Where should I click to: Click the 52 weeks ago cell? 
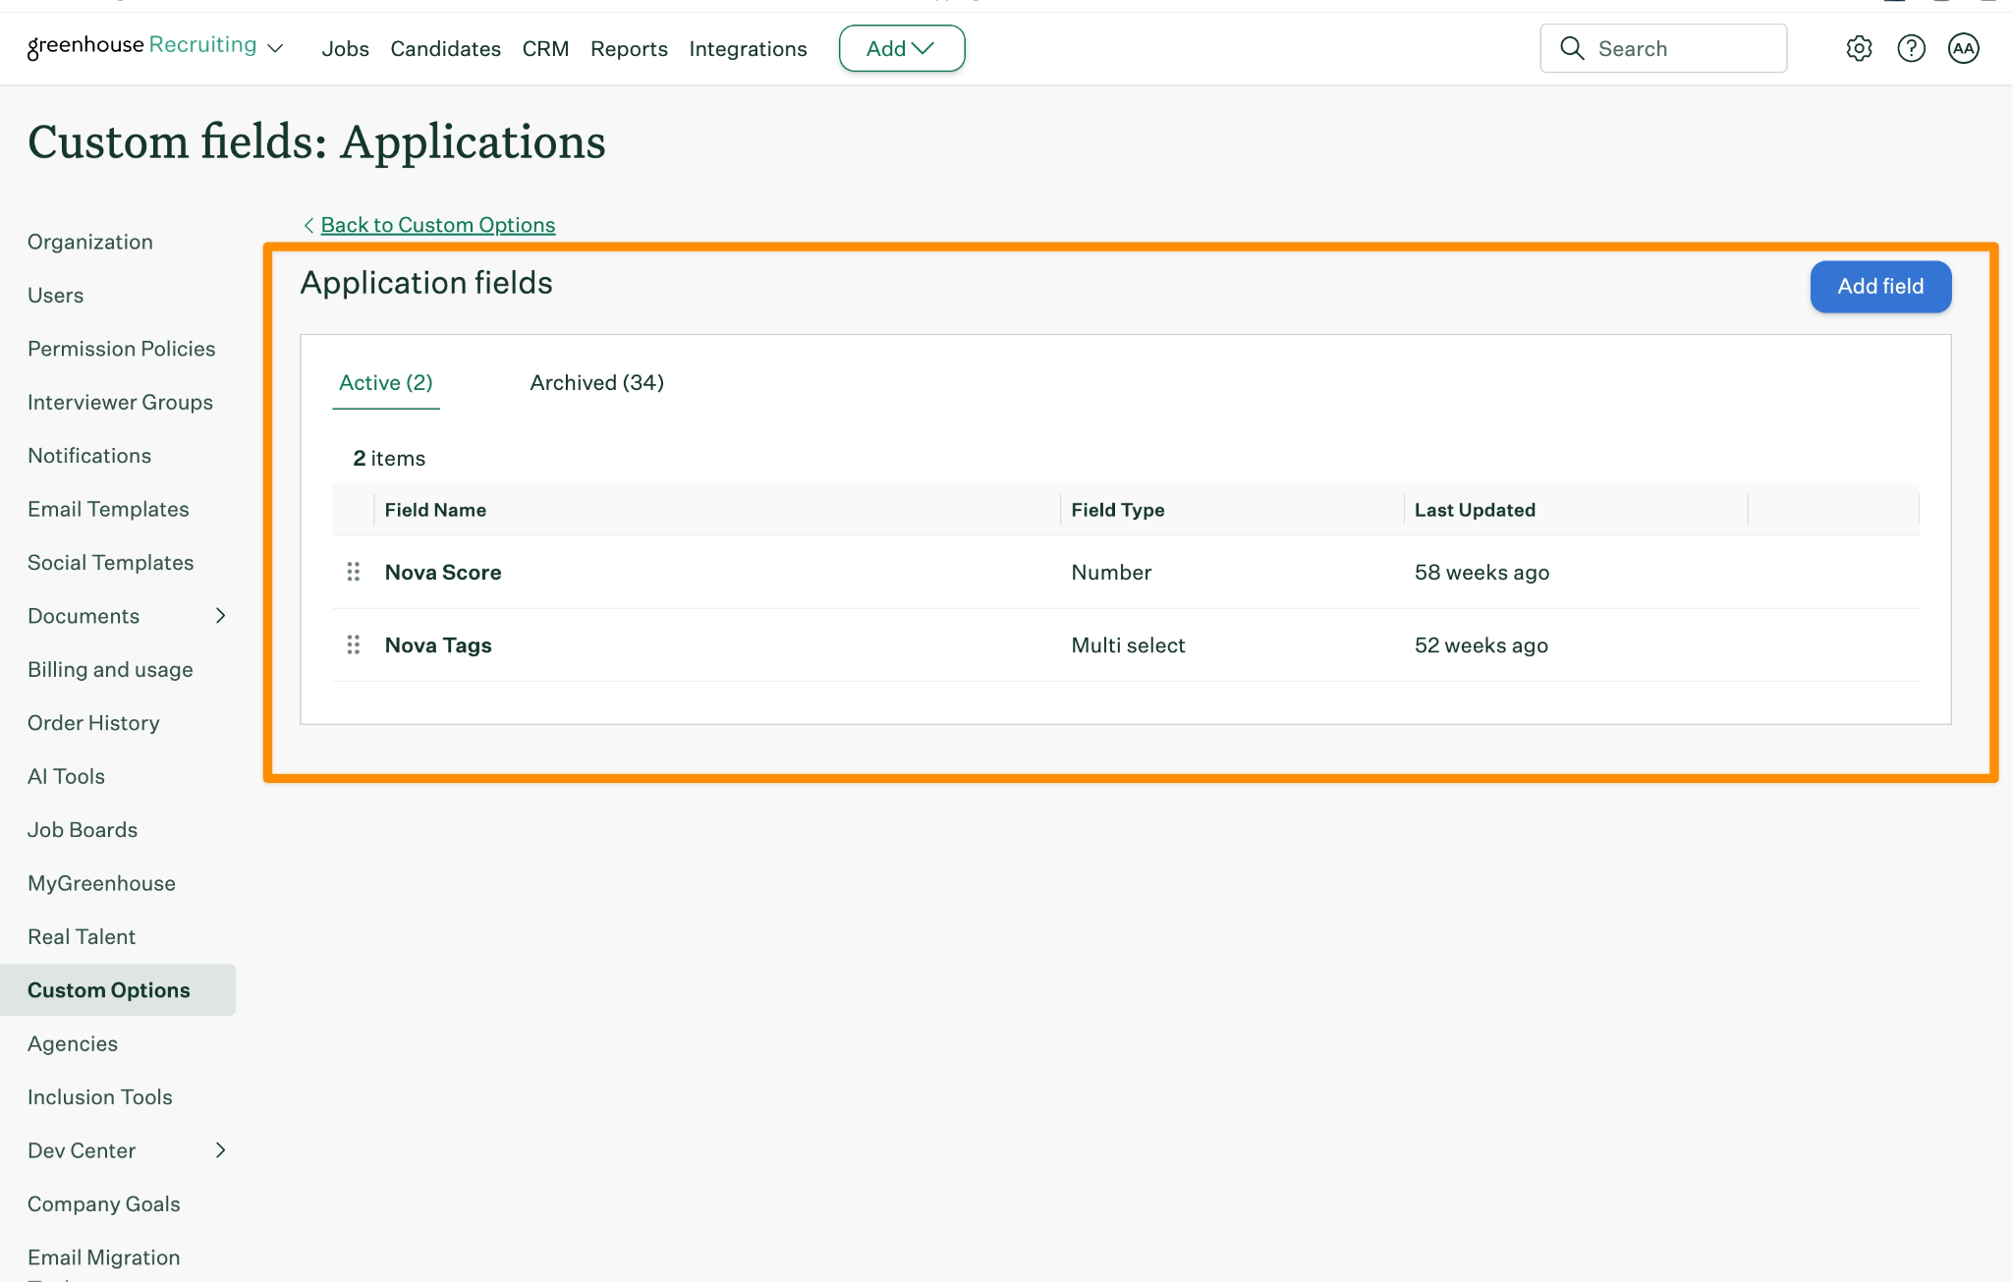(x=1481, y=644)
